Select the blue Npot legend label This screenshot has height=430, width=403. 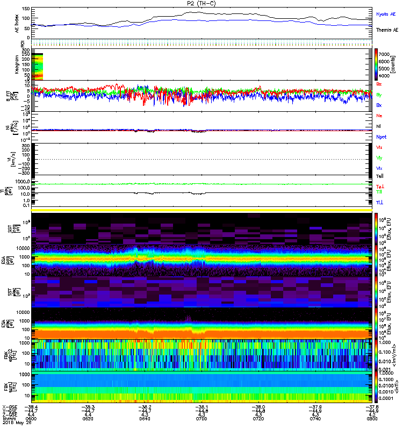382,137
